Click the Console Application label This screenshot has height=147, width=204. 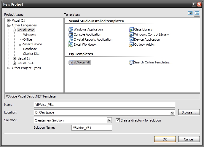tap(87, 34)
